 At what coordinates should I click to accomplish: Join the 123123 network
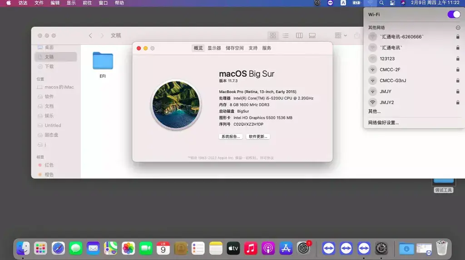pos(414,59)
